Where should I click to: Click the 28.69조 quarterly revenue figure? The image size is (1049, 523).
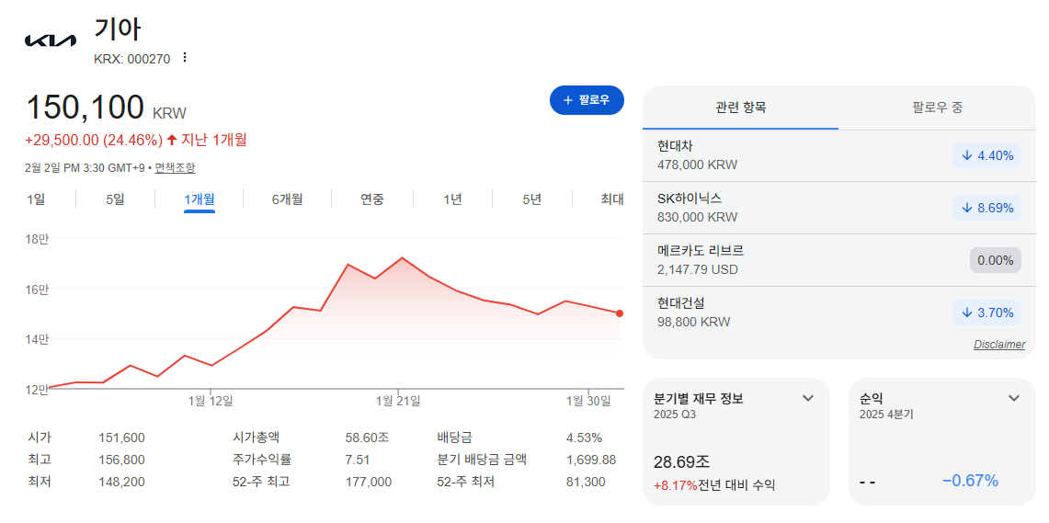[682, 461]
